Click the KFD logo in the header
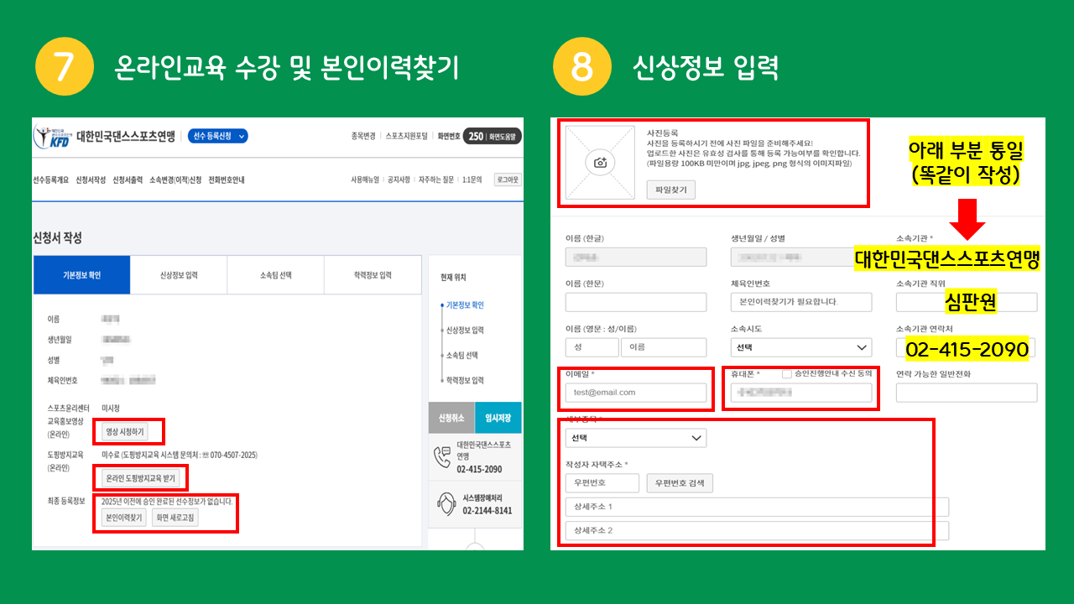Viewport: 1074px width, 604px height. point(51,137)
